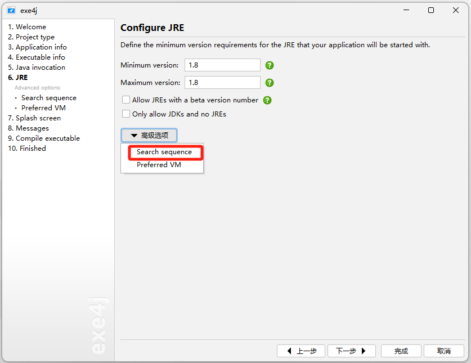The height and width of the screenshot is (363, 471).
Task: Choose Preferred VM from the popup menu
Action: pos(159,165)
